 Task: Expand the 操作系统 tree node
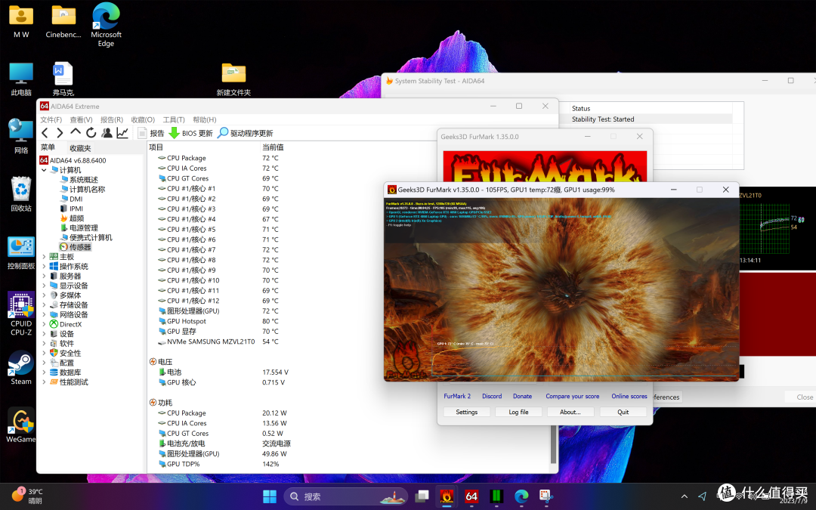[45, 267]
